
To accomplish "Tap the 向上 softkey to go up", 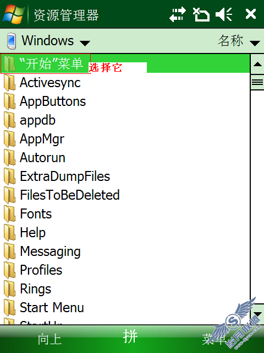I will [50, 339].
